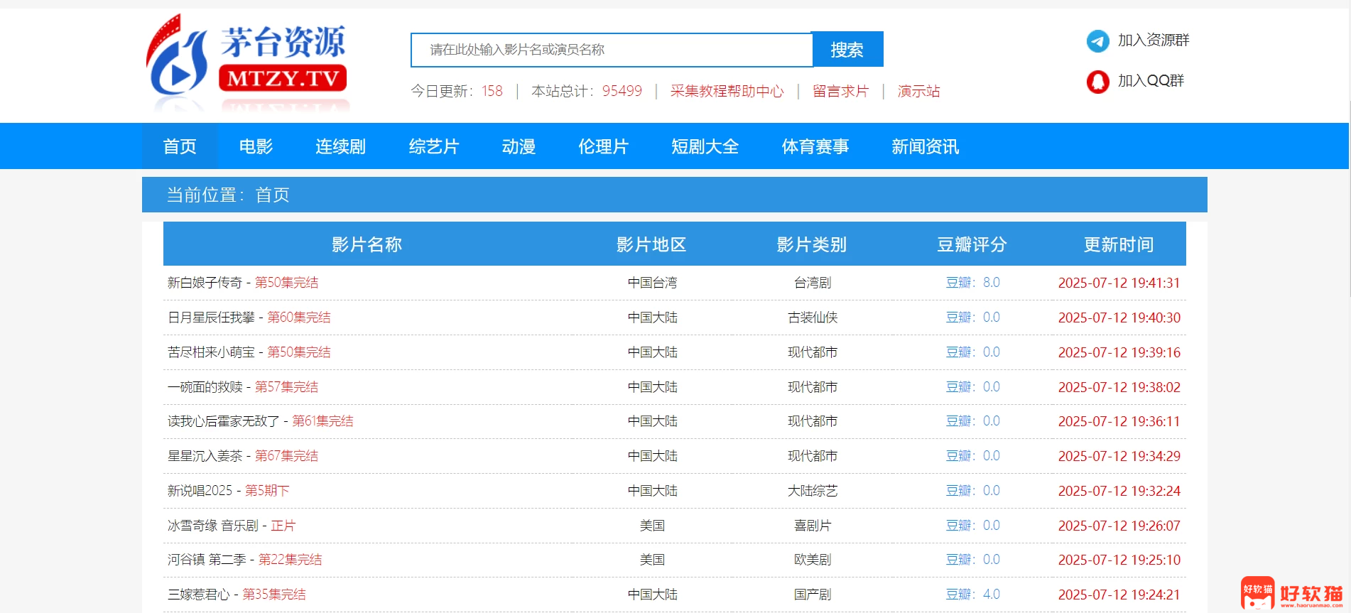Image resolution: width=1351 pixels, height=613 pixels.
Task: Click the 豆瓣 4.0 rating for 三嫁惹君心
Action: pos(972,595)
